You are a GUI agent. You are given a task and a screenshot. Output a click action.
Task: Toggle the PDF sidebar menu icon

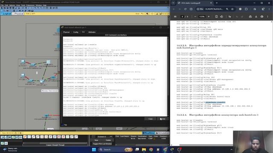[x=175, y=17]
